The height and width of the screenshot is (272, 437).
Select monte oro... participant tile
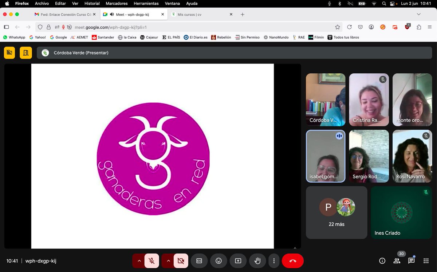(412, 100)
